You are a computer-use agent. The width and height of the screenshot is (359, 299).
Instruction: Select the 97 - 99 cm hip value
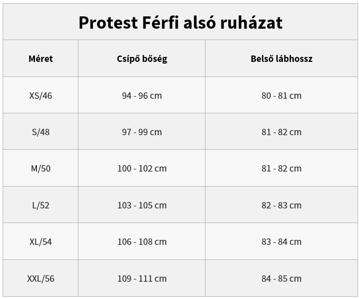pos(142,132)
